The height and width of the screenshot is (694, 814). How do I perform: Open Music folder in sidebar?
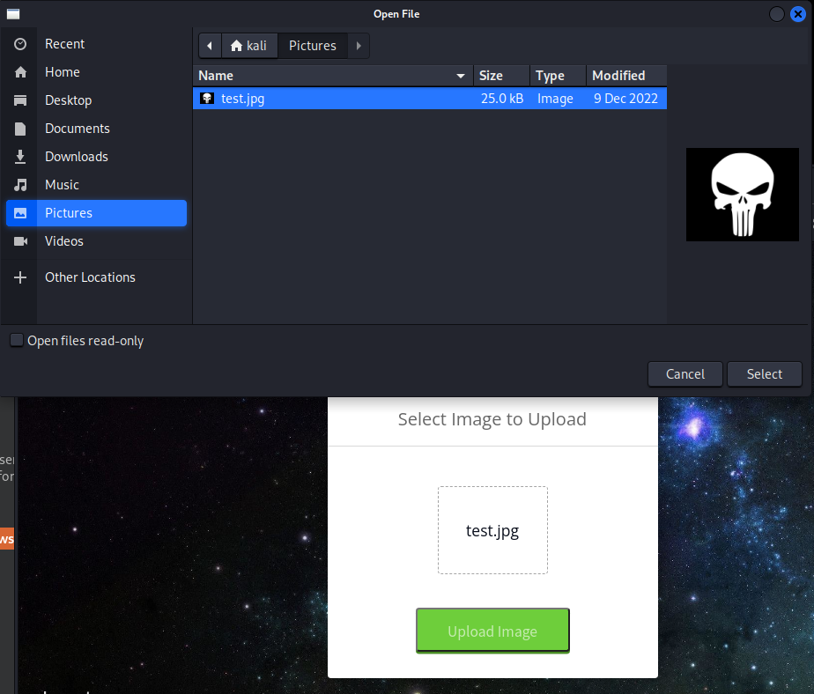(97, 185)
